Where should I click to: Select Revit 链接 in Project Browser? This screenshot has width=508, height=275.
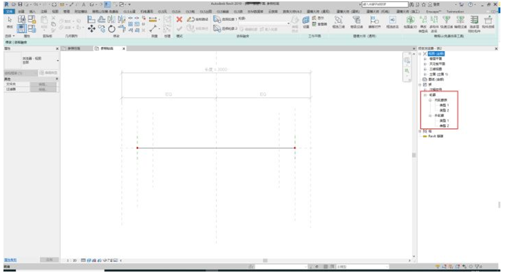click(436, 136)
